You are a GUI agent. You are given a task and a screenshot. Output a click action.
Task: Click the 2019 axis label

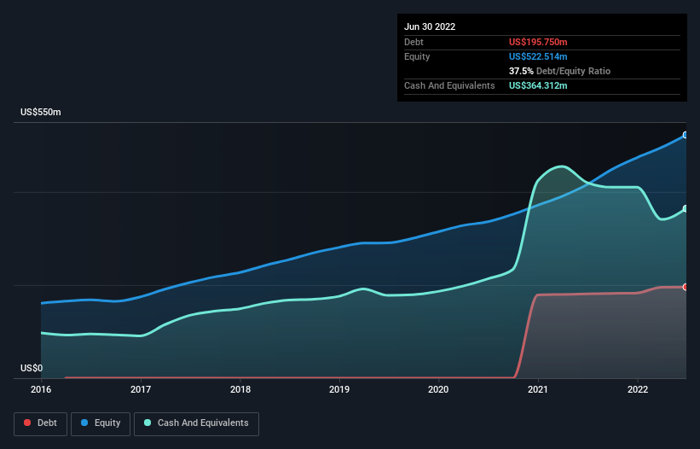coord(339,389)
